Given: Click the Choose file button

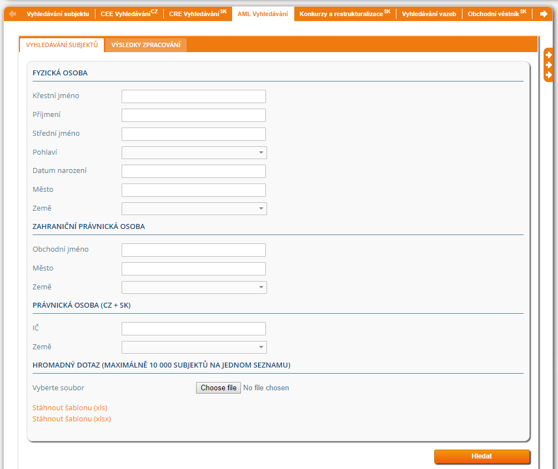Looking at the screenshot, I should pos(218,388).
